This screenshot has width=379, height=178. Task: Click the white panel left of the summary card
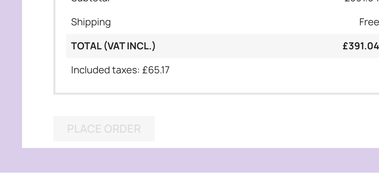[37, 67]
